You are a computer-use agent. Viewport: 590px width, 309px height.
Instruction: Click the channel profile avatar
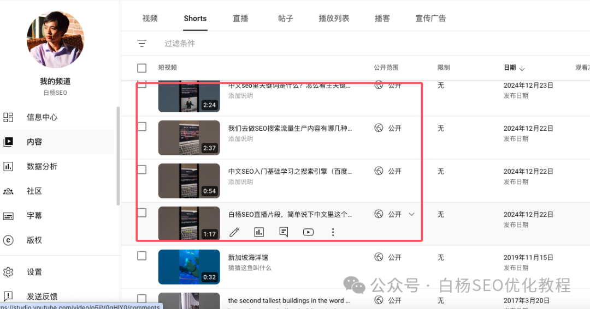click(55, 39)
